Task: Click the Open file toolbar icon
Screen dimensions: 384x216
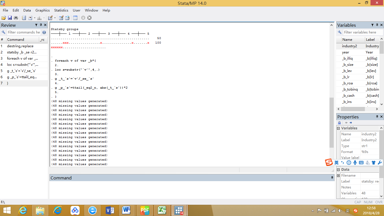Action: 4,18
